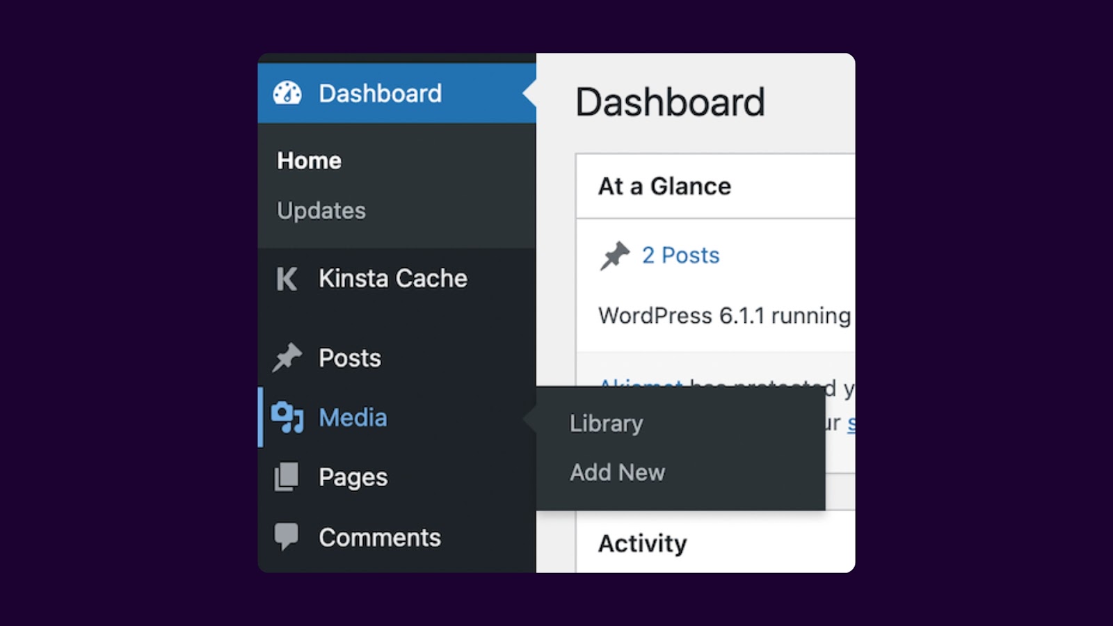Click the WordPress 6.1.1 running text
The width and height of the screenshot is (1113, 626).
[724, 316]
